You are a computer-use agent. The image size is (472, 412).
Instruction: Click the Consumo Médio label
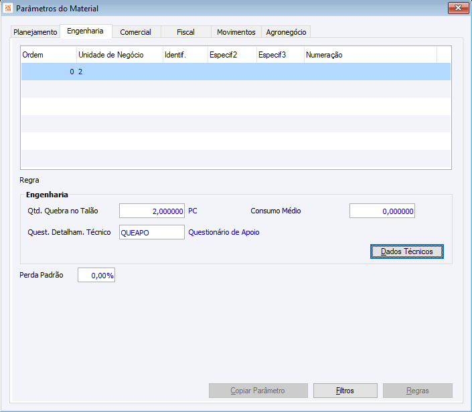click(276, 211)
